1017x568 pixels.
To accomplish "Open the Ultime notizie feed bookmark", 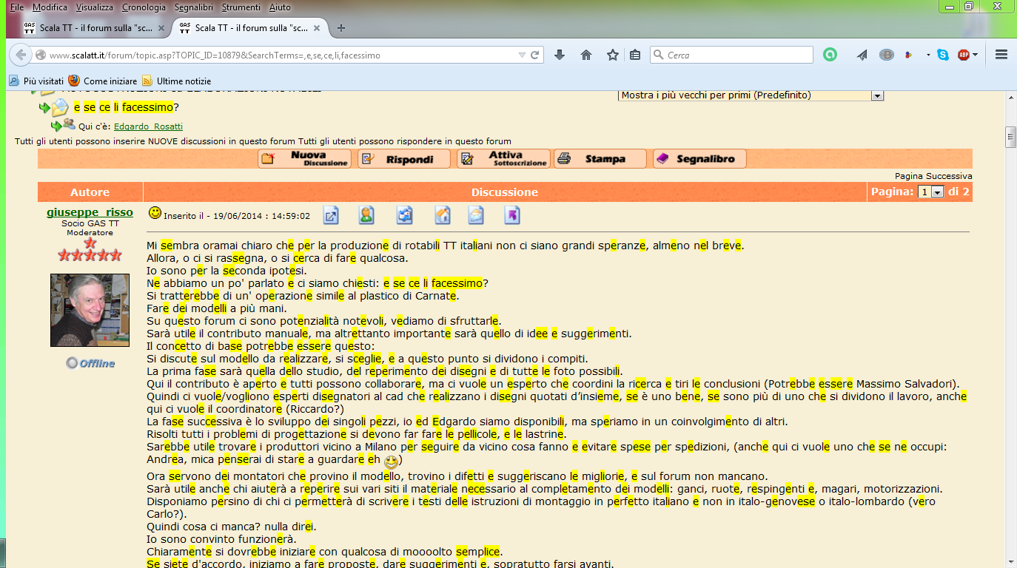I will coord(177,81).
